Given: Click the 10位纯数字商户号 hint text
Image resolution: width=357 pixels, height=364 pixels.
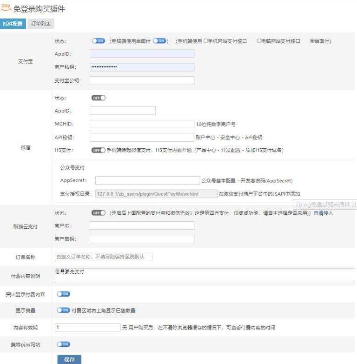Looking at the screenshot, I should tap(216, 124).
